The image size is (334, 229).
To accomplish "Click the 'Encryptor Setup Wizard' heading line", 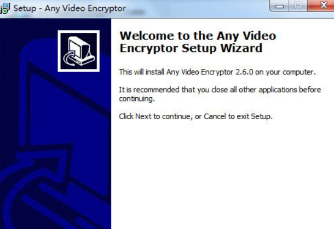I will coord(191,48).
